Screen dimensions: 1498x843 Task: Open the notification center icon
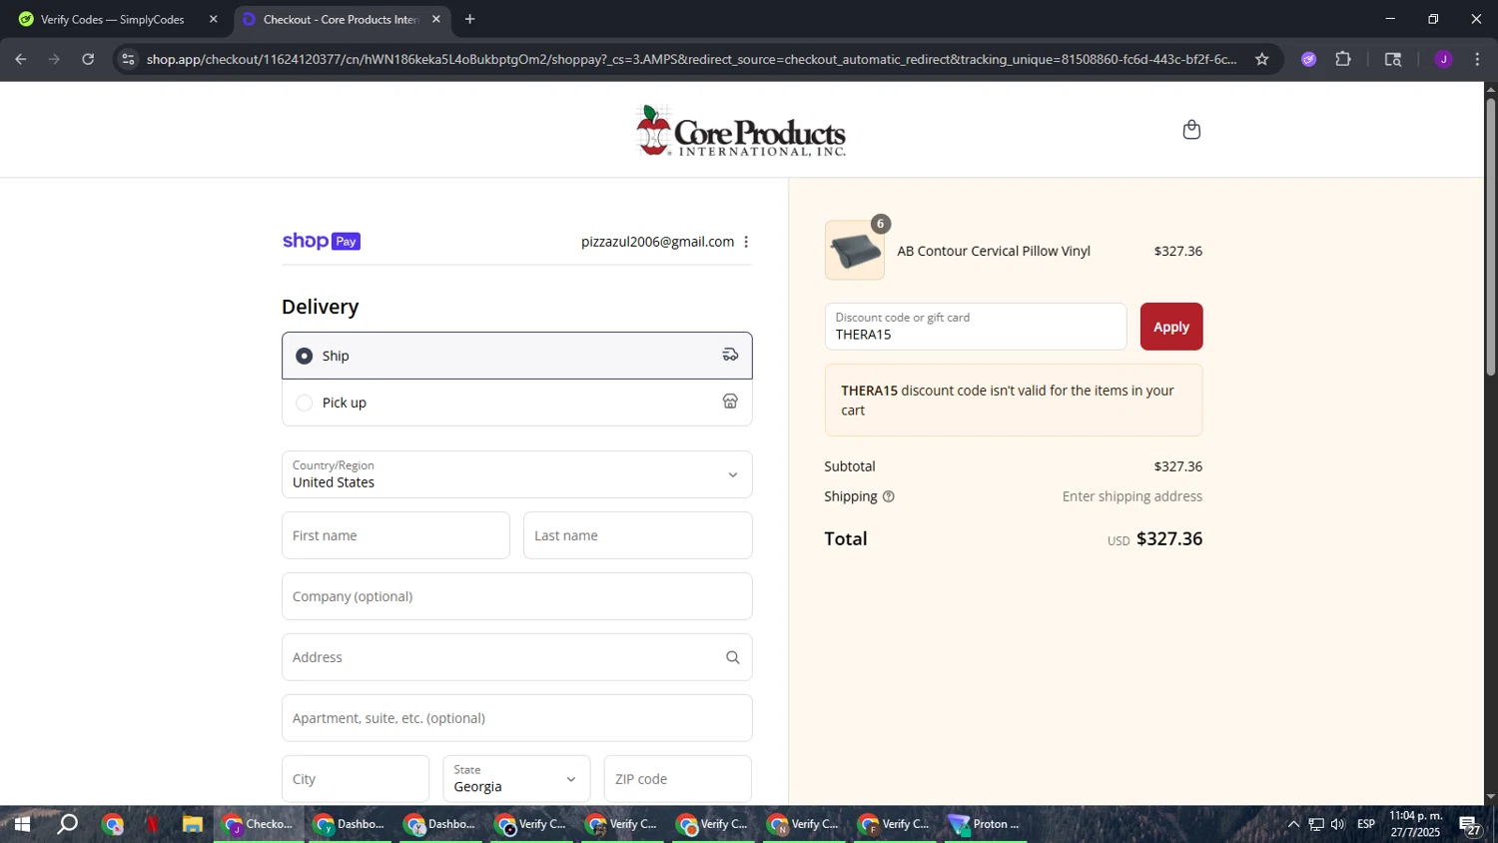tap(1470, 825)
